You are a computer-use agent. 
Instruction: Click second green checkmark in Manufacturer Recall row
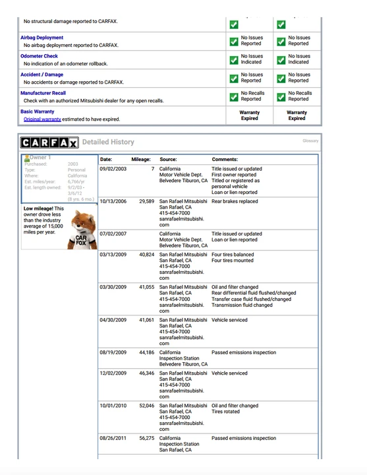pos(281,97)
